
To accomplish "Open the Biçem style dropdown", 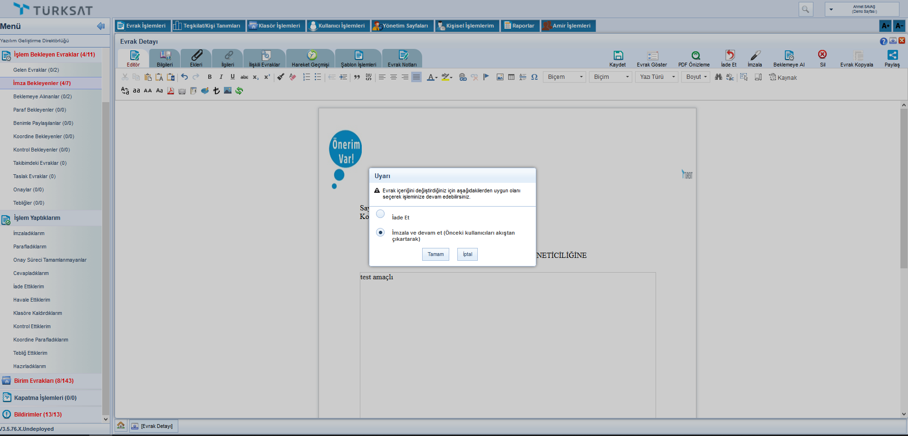I will (x=565, y=77).
